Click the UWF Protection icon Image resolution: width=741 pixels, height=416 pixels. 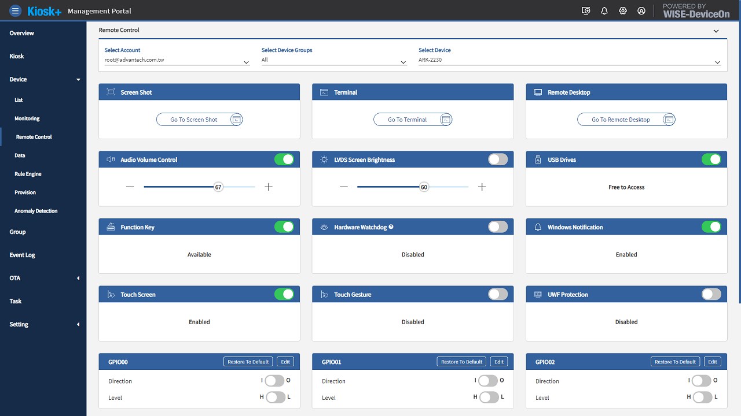[538, 295]
